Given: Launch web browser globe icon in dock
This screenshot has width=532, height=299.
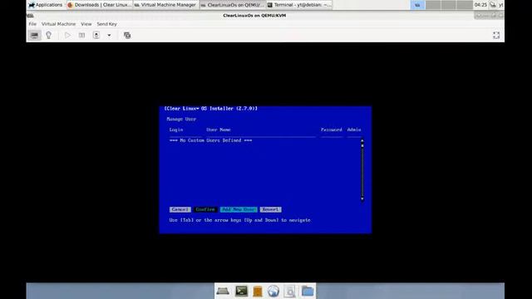Looking at the screenshot, I should coord(273,292).
